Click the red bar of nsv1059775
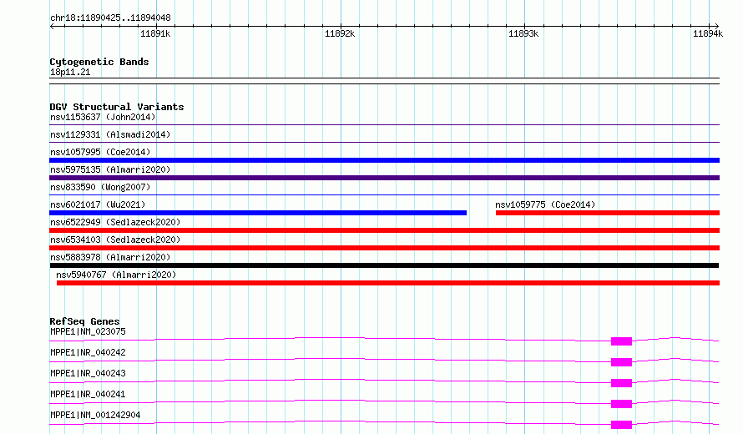 point(608,213)
